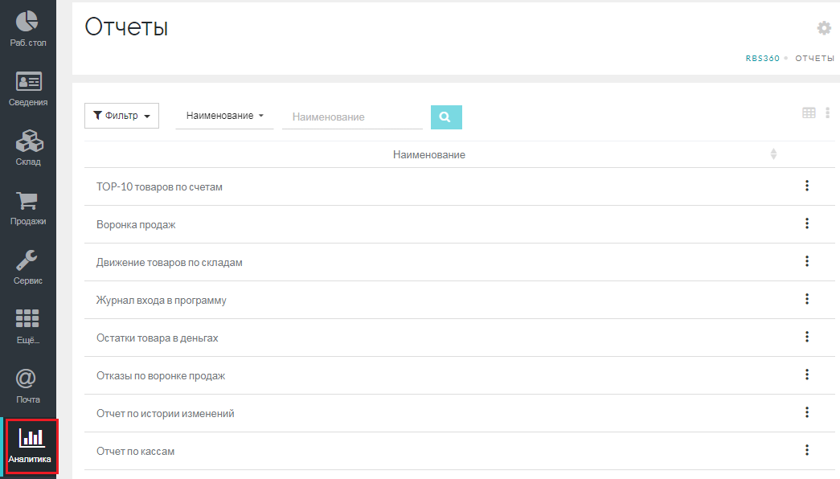Open the TOP-10 товаров по счетам report
The height and width of the screenshot is (479, 840).
(159, 186)
